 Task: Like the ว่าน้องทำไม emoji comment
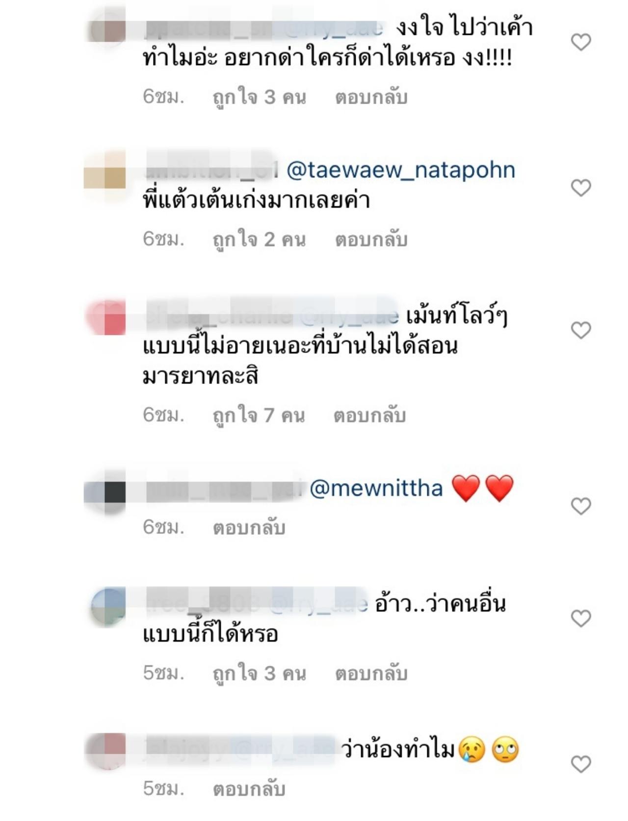[581, 764]
